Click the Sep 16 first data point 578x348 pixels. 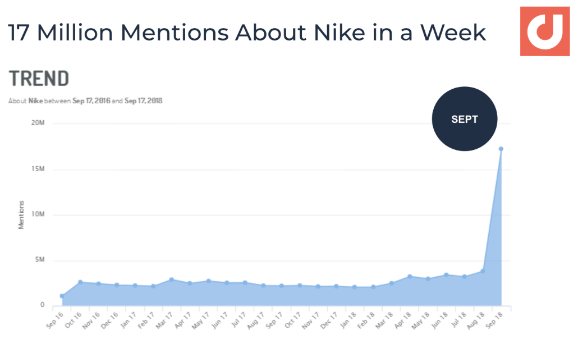62,296
